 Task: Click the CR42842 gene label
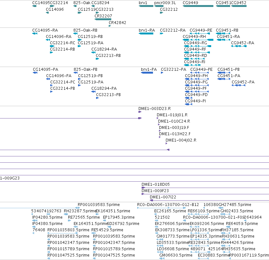118,23
